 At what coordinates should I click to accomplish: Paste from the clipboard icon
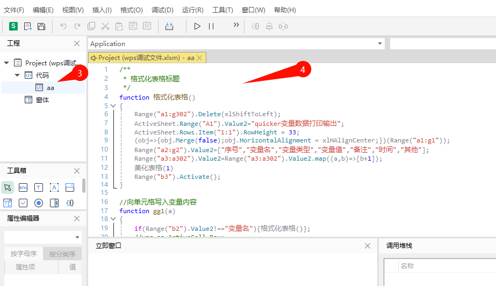[x=119, y=26]
